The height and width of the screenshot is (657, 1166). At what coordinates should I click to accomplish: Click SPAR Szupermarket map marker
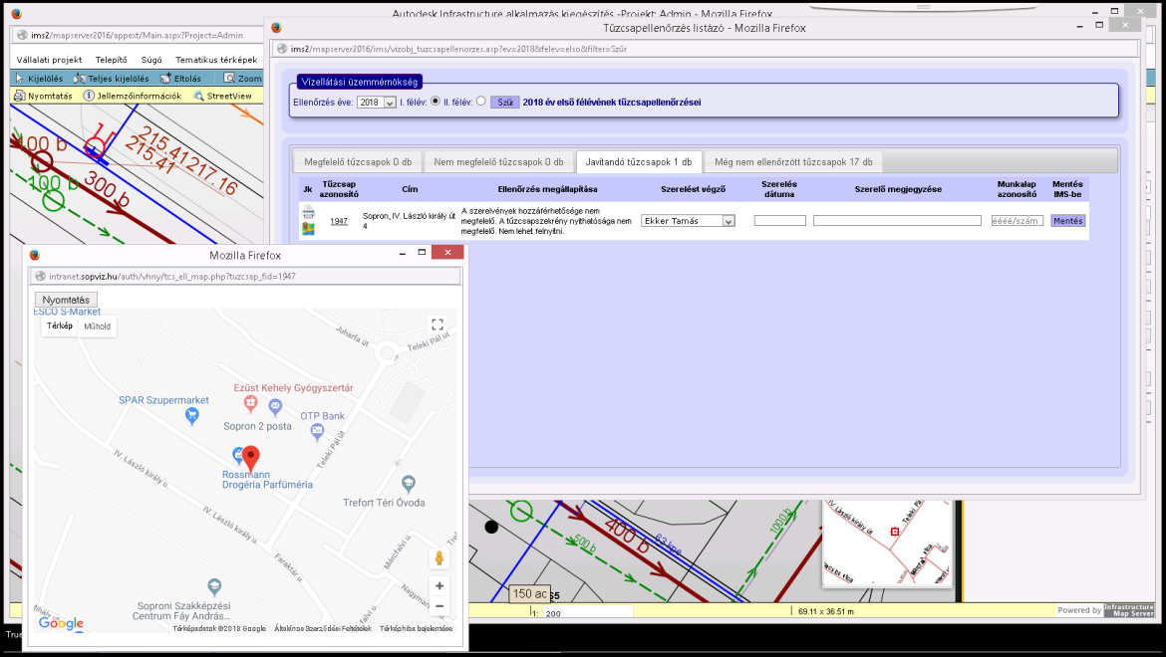(192, 416)
